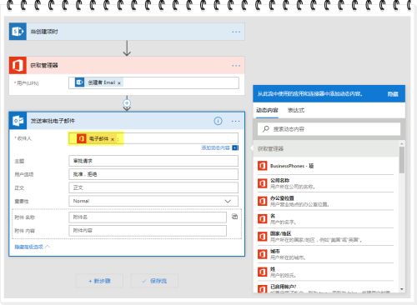The image size is (417, 305).
Task: Click the SharePoint icon of 当创建项时 trigger
Action: [18, 32]
